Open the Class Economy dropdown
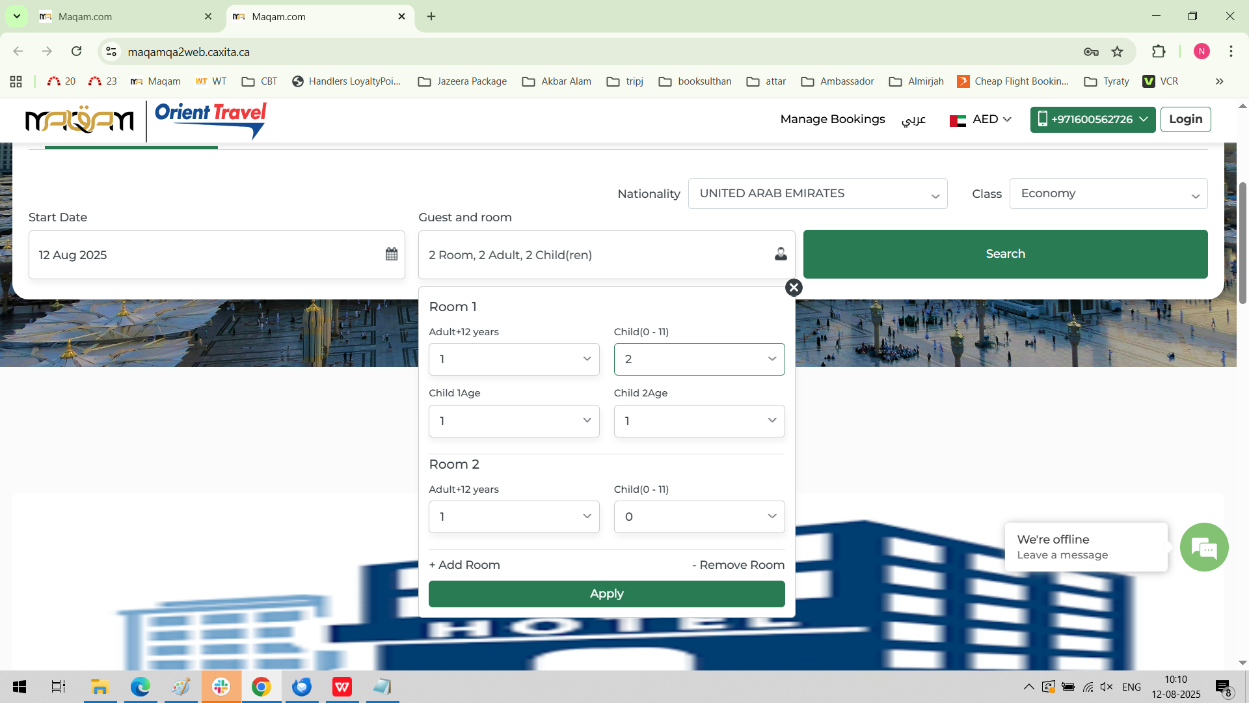This screenshot has height=703, width=1249. pyautogui.click(x=1108, y=194)
